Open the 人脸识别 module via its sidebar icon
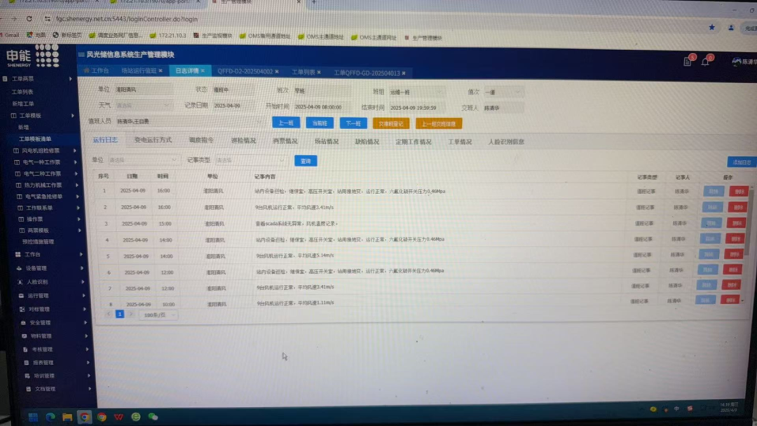Screen dimensions: 757x426 pyautogui.click(x=19, y=282)
